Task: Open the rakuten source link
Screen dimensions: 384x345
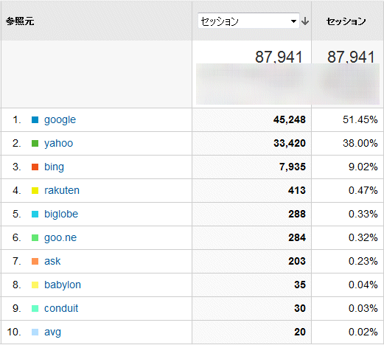Action: pyautogui.click(x=62, y=190)
